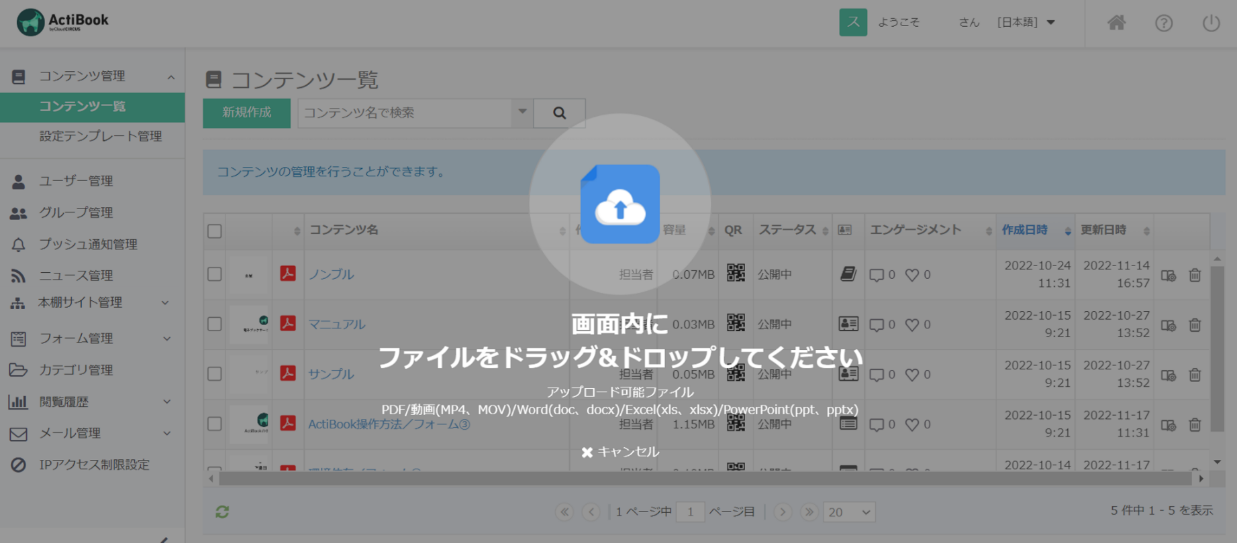1237x543 pixels.
Task: Click the ActiBook logo
Action: (x=62, y=22)
